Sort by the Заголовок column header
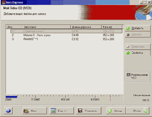Viewport: 152px width, 117px height. tap(46, 27)
